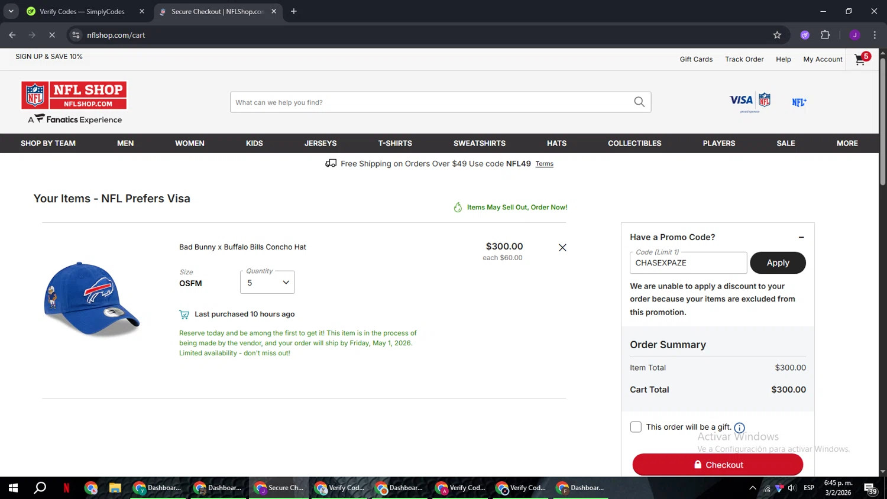The image size is (887, 499).
Task: Open Windows search from taskbar
Action: pos(40,488)
